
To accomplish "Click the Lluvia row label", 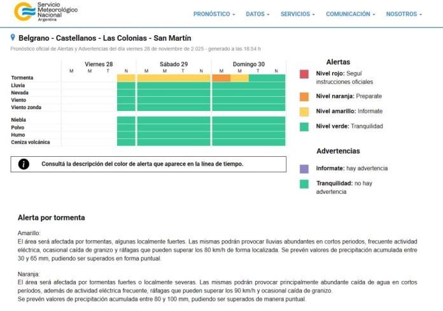I will (18, 85).
